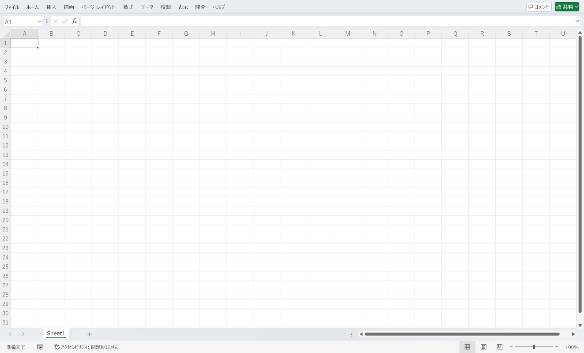Switch to the ホーム ribbon tab
Screen dimensions: 584x353
[33, 7]
